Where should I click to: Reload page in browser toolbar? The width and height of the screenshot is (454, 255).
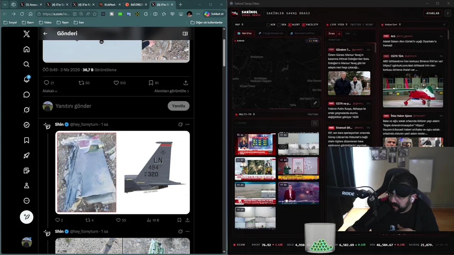tap(22, 14)
